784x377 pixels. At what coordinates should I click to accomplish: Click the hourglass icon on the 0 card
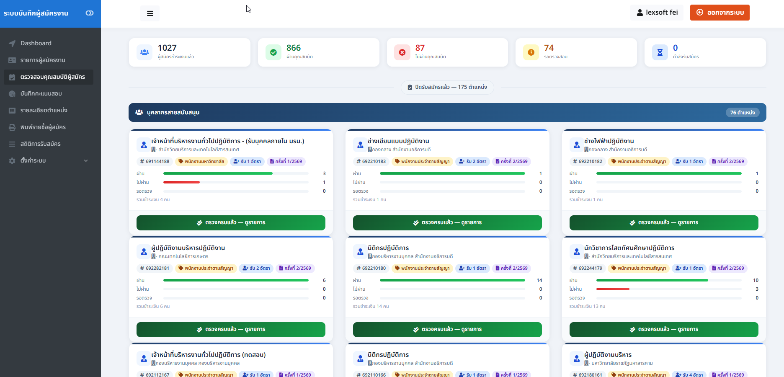pos(660,52)
